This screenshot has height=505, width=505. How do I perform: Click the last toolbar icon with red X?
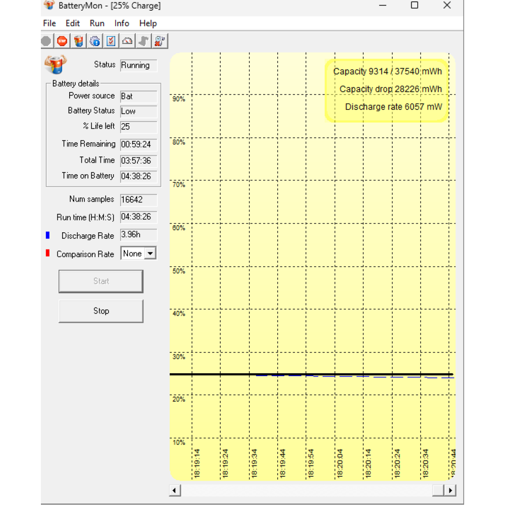160,41
